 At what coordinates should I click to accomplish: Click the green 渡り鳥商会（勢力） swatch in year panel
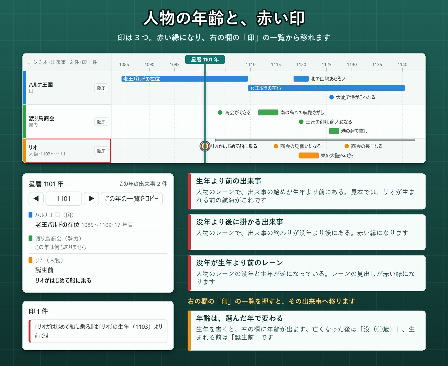pos(31,238)
